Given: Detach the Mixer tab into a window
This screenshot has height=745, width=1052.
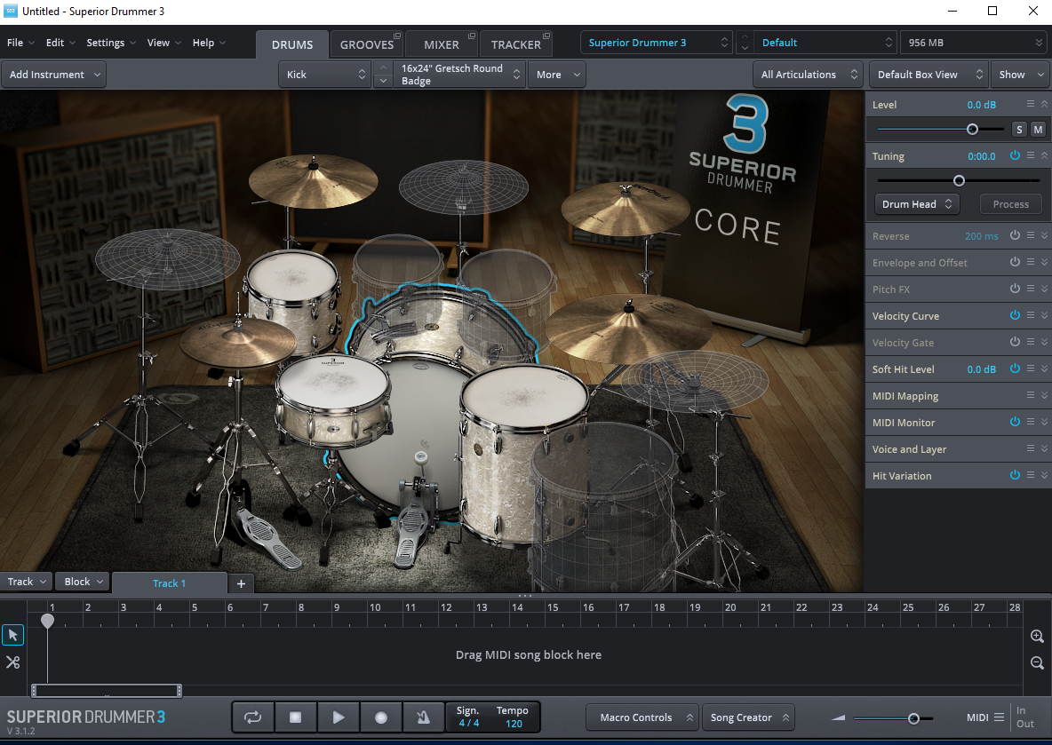Looking at the screenshot, I should coord(472,36).
